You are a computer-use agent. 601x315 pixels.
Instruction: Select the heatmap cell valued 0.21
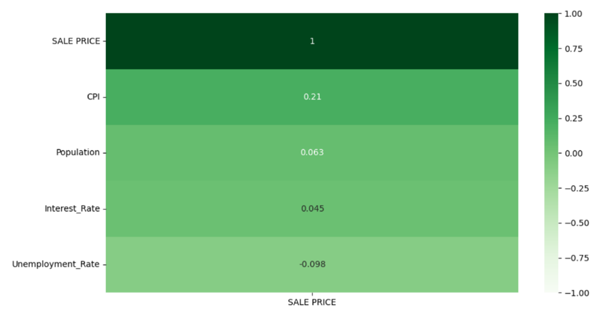pos(312,97)
